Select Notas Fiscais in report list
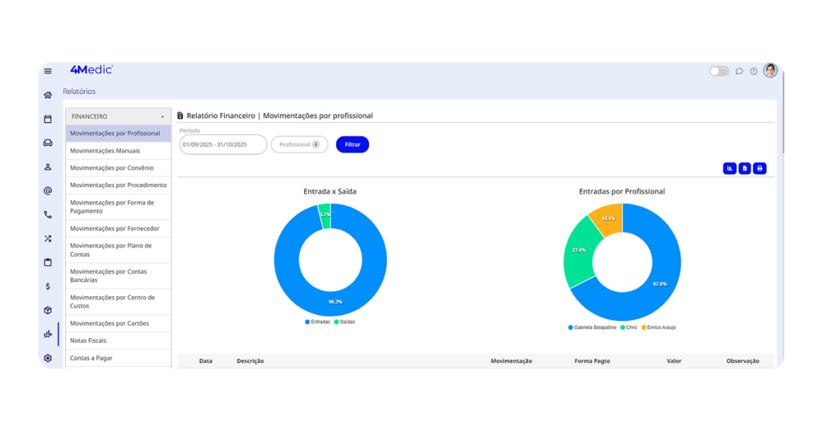Image resolution: width=822 pixels, height=432 pixels. click(90, 340)
